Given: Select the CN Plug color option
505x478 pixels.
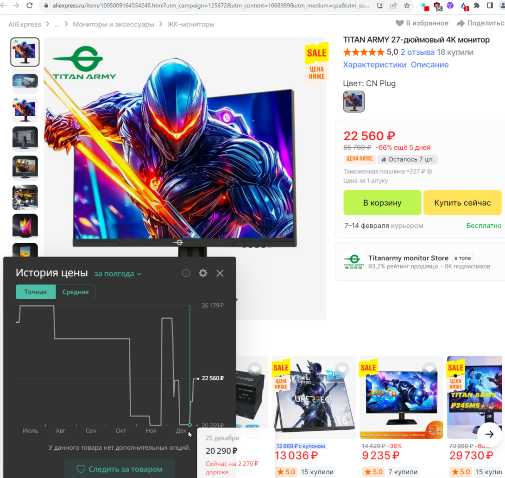Looking at the screenshot, I should 354,101.
